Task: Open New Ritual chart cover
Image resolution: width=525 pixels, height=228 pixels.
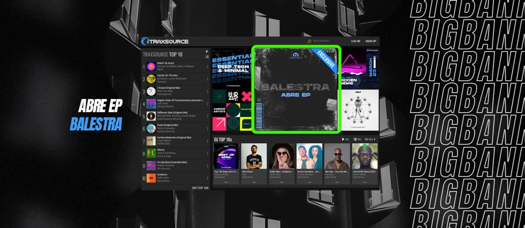Action: click(x=254, y=156)
